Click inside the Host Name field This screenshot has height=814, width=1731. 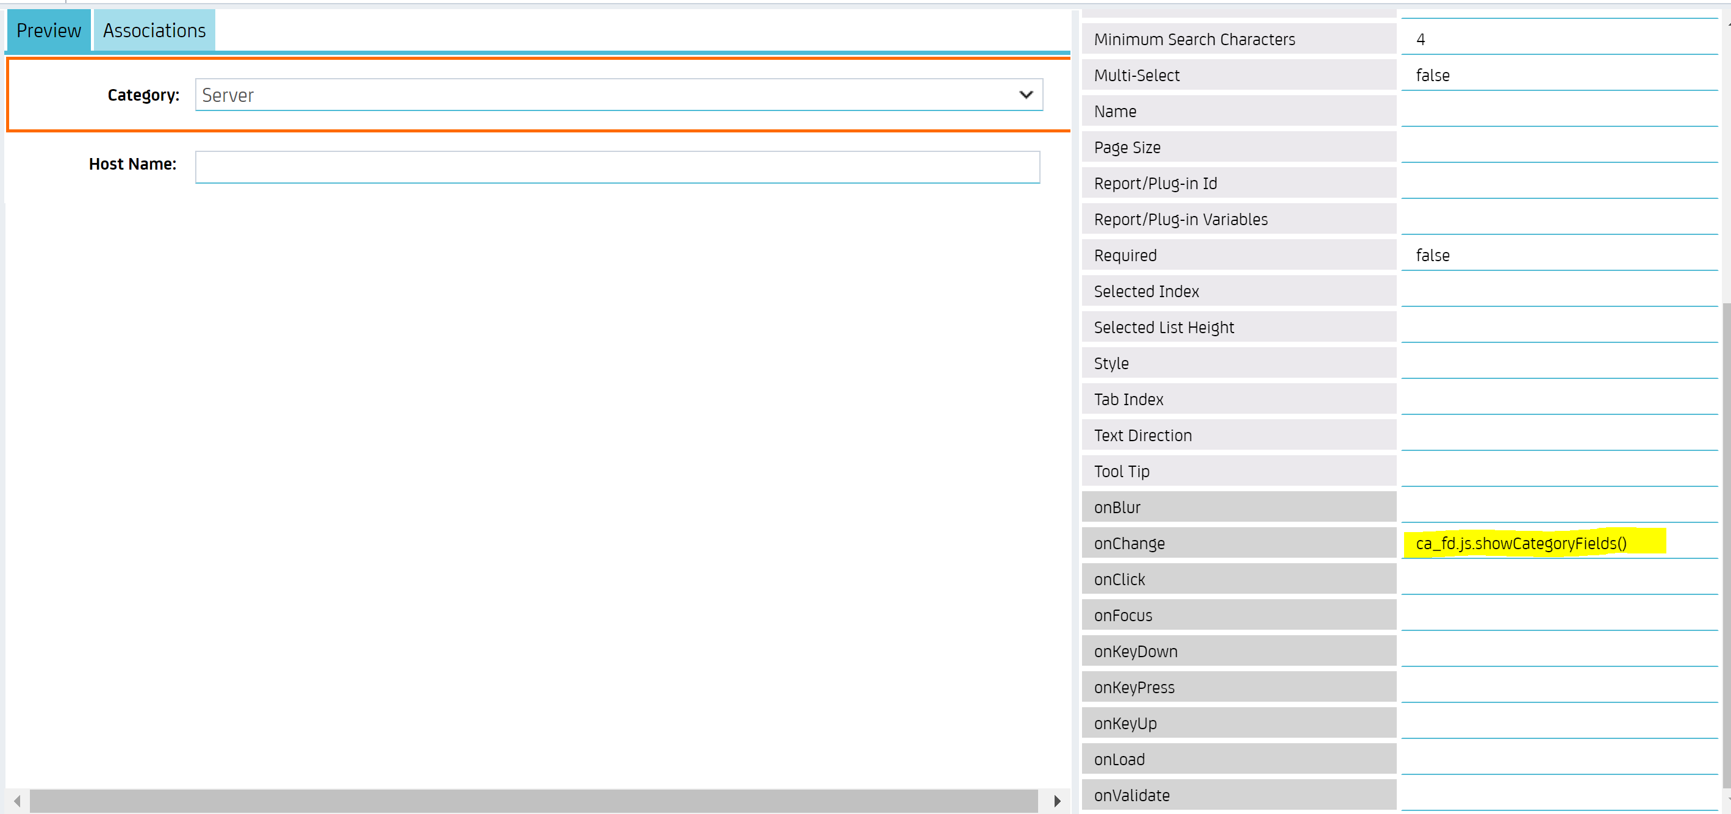click(x=617, y=166)
